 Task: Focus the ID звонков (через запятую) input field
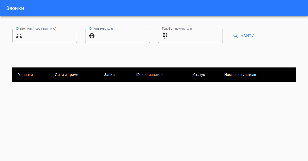(x=45, y=36)
